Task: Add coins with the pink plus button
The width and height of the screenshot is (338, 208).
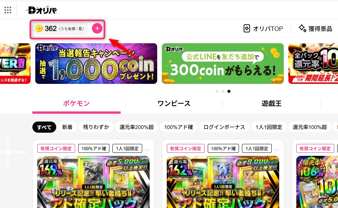Action: (x=97, y=28)
